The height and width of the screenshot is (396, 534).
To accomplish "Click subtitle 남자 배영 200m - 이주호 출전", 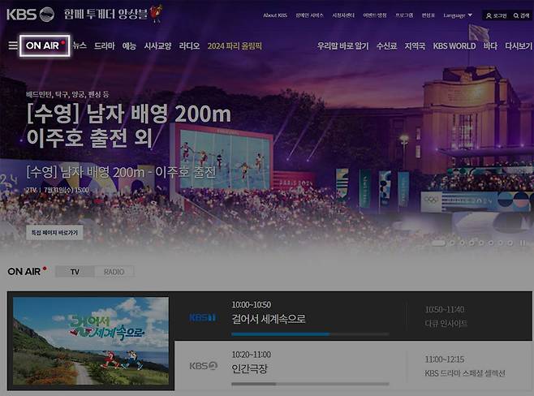I will [121, 172].
